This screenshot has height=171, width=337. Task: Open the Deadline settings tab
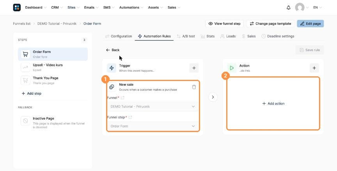(278, 36)
